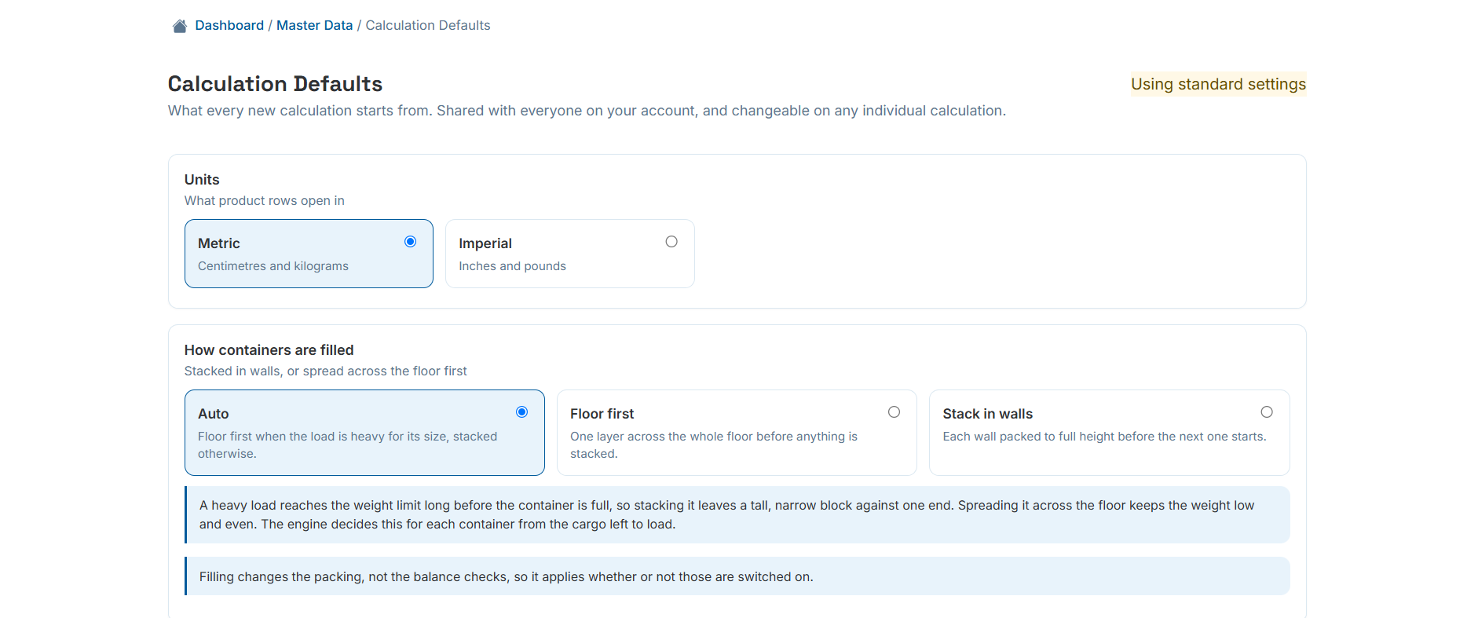Viewport: 1478px width, 618px height.
Task: Click the "How containers are filled" section title
Action: [269, 350]
